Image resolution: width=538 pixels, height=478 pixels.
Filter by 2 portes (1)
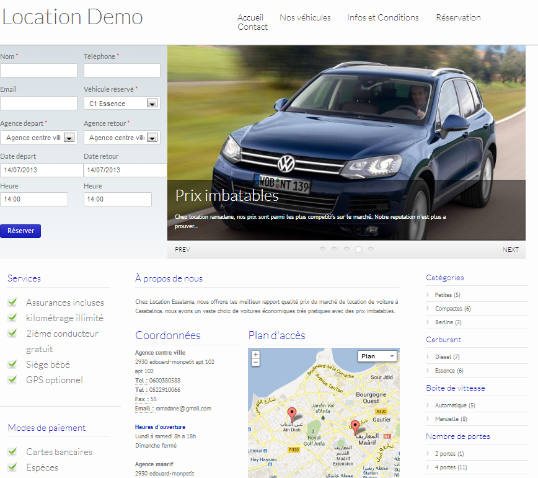tap(449, 454)
